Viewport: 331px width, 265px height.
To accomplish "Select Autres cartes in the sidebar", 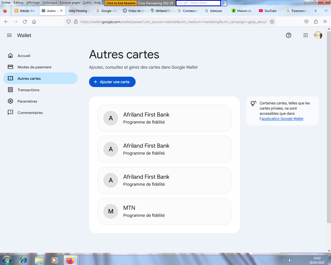I will [x=40, y=78].
